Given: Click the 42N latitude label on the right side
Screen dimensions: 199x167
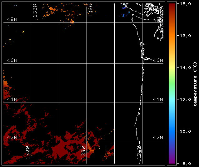Looking at the screenshot, I should 158,138.
